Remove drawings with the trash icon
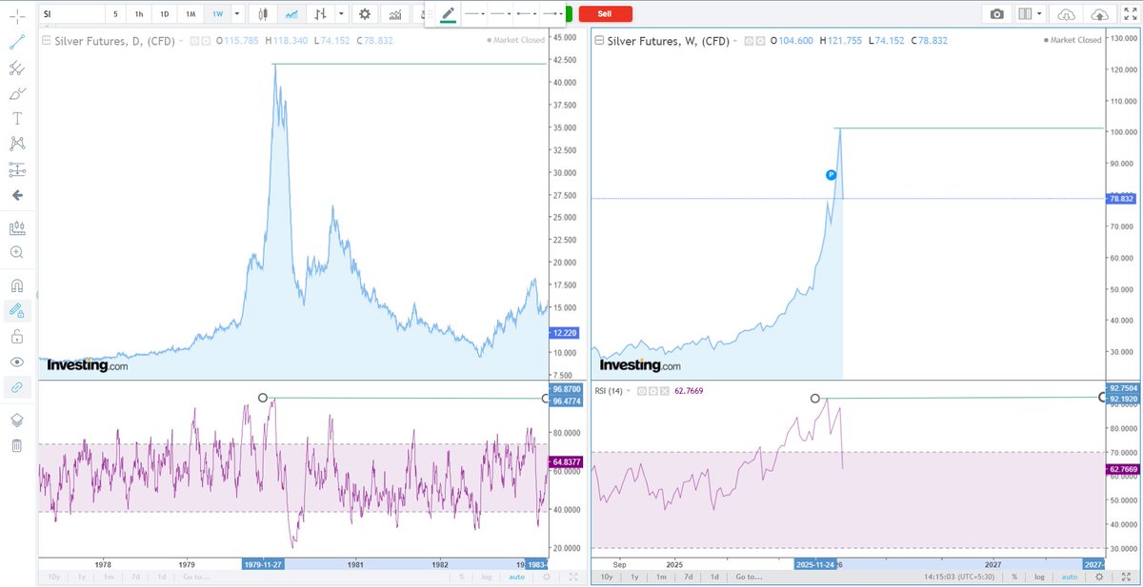This screenshot has width=1143, height=587. (17, 445)
